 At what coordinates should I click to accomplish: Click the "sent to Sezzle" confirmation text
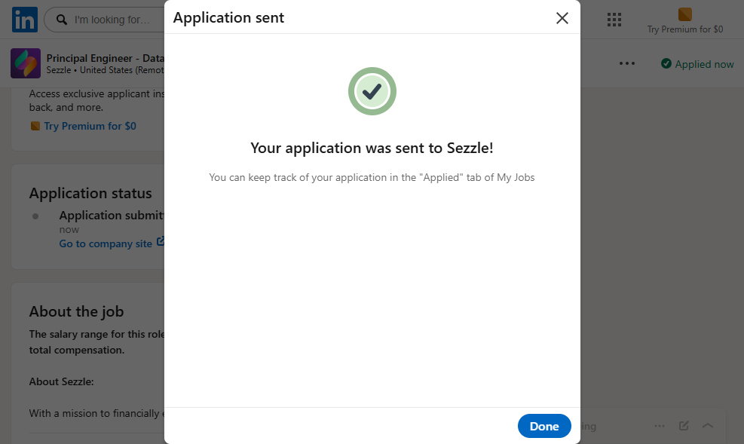[x=372, y=148]
